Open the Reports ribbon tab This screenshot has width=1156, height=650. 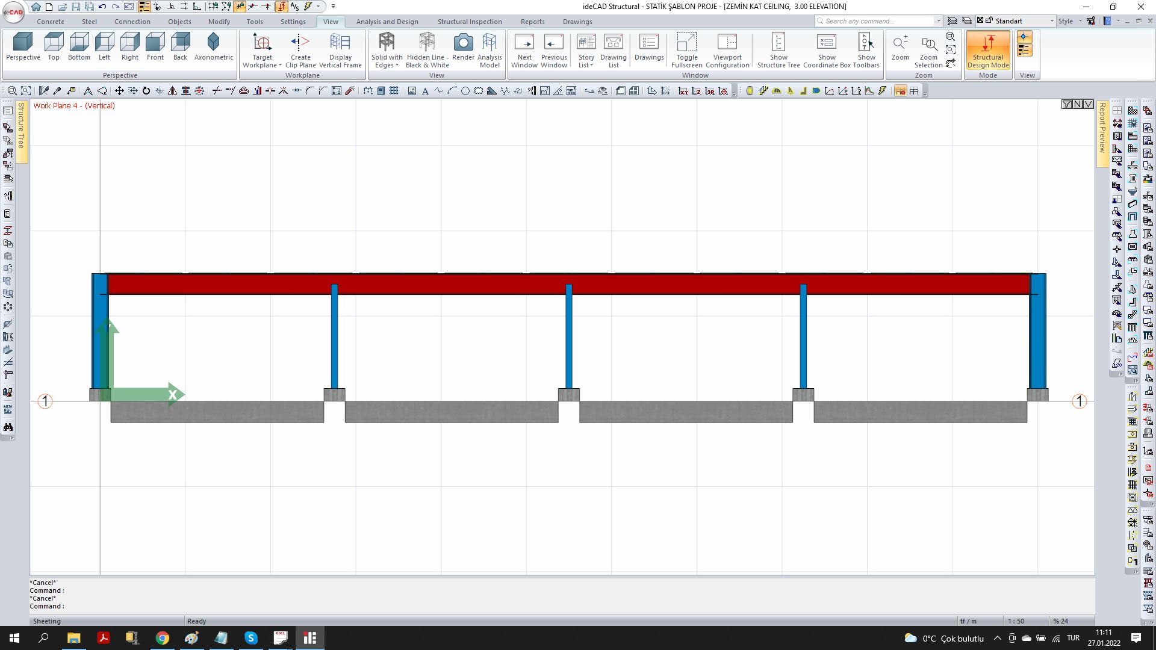click(x=533, y=22)
